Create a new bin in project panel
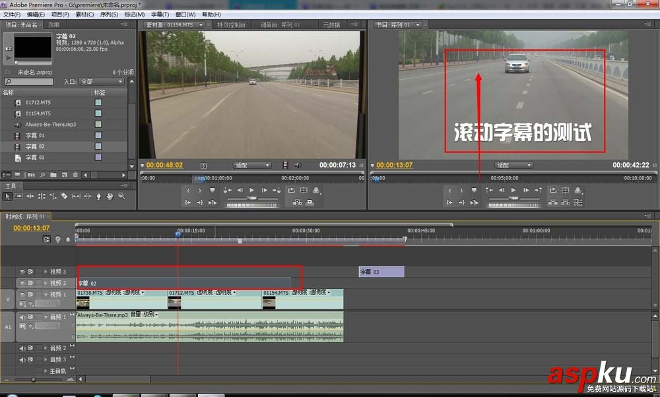This screenshot has width=660, height=397. tap(53, 175)
